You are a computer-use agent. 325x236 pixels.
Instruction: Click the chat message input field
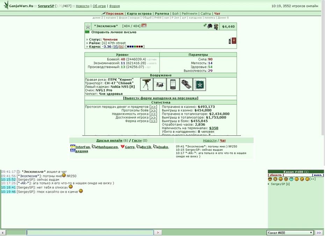(x=90, y=233)
